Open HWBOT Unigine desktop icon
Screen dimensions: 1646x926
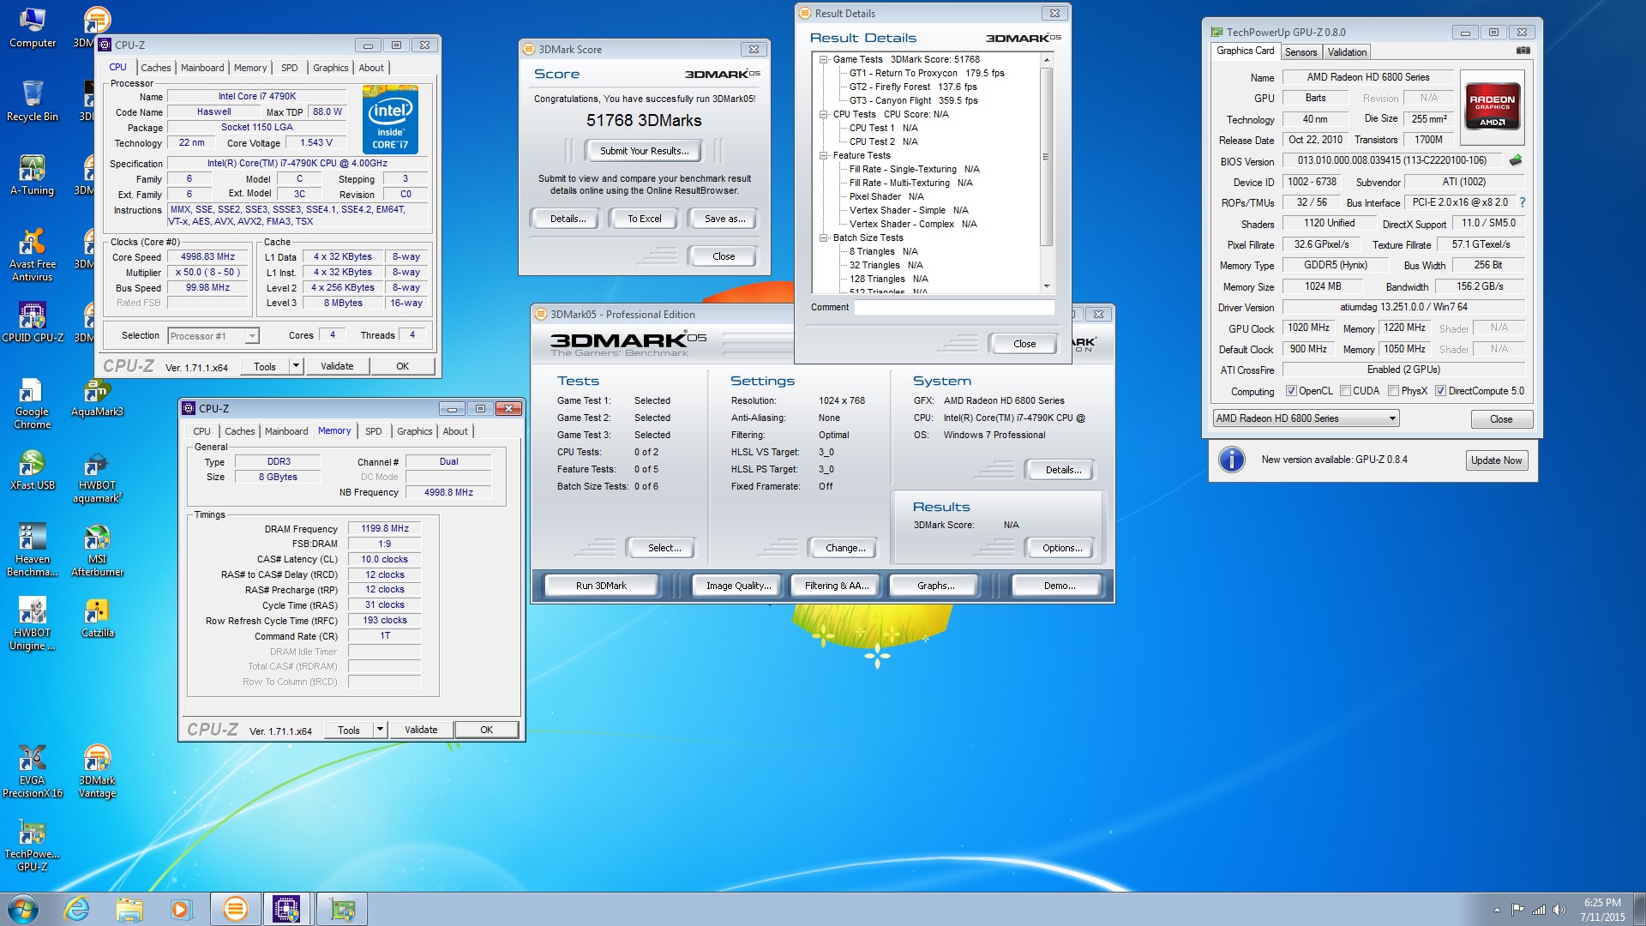[x=33, y=623]
